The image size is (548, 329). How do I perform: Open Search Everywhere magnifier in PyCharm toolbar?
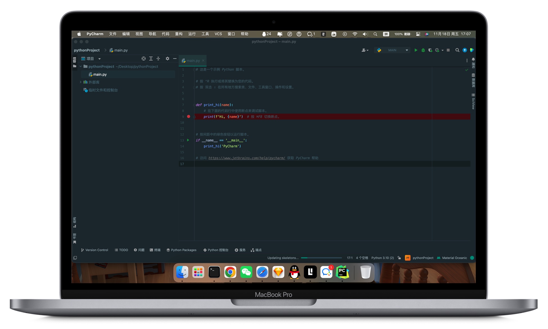point(457,50)
